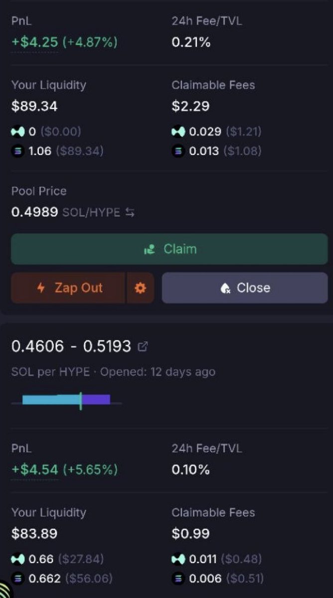Click the SOL icon beside 0.006 fees
Image resolution: width=333 pixels, height=598 pixels.
tap(178, 579)
